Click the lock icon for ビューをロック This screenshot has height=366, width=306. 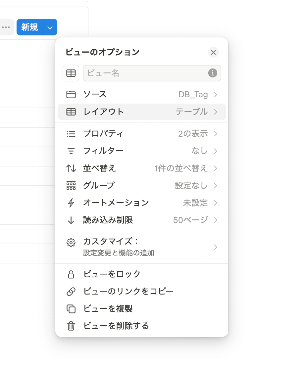point(71,274)
